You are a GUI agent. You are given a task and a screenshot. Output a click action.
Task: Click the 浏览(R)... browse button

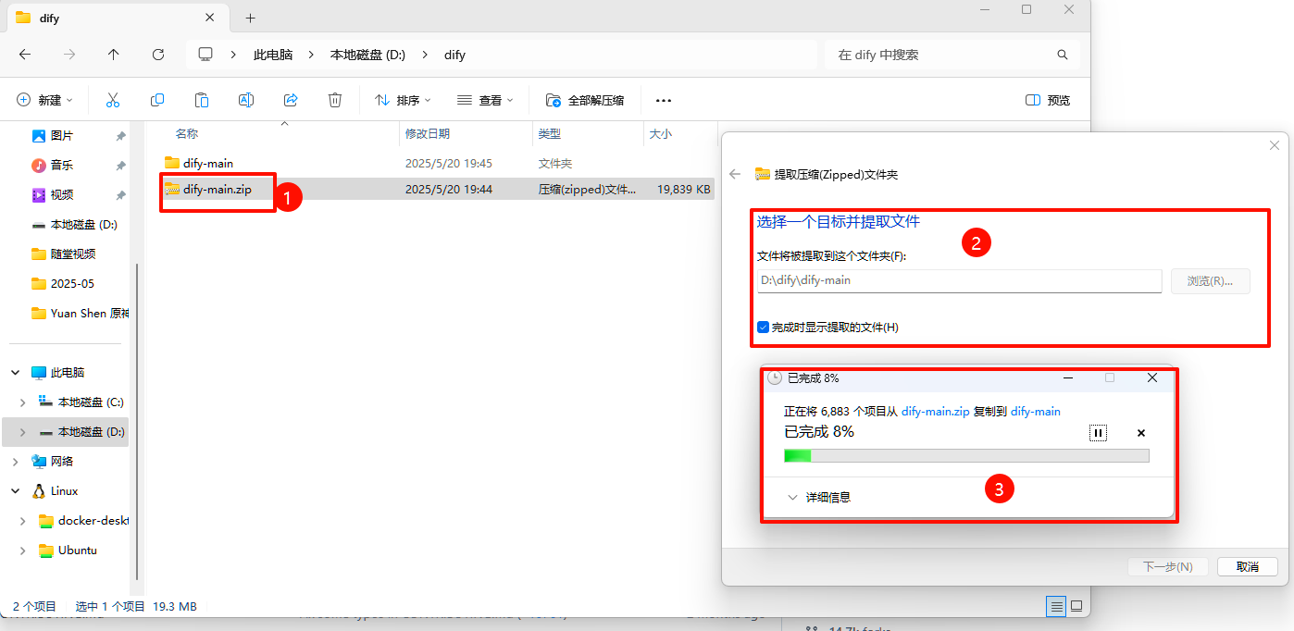[x=1210, y=280]
